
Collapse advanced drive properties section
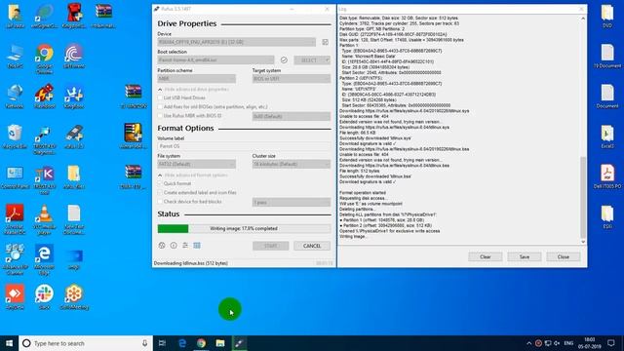[x=193, y=89]
